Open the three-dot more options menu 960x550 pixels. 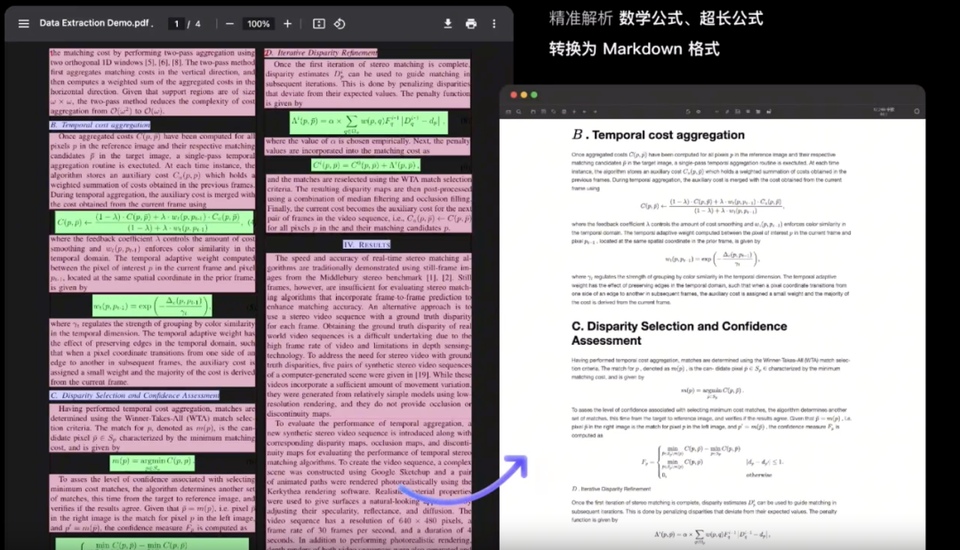(x=493, y=23)
